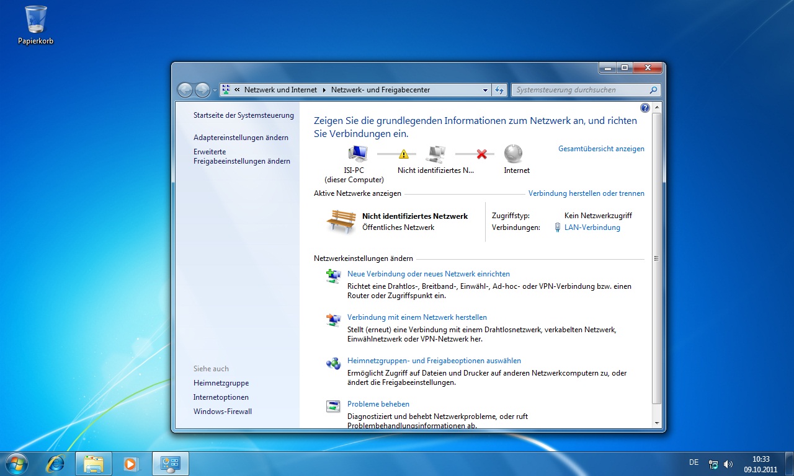Image resolution: width=794 pixels, height=476 pixels.
Task: Open the Windows Start menu orb
Action: (x=17, y=464)
